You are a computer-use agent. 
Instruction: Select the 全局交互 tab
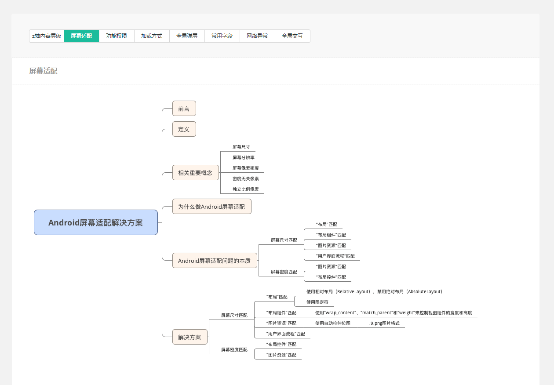pos(292,36)
